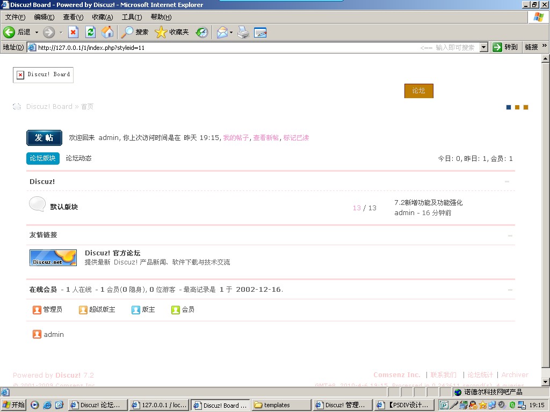Open the 查看(V) menu
Viewport: 550px width, 412px height.
73,17
